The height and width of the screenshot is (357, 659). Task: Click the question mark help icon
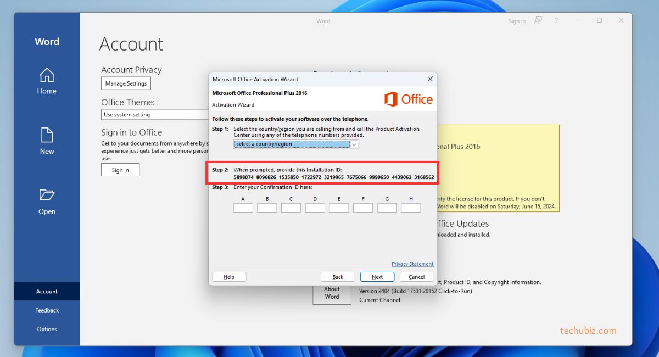(x=556, y=21)
